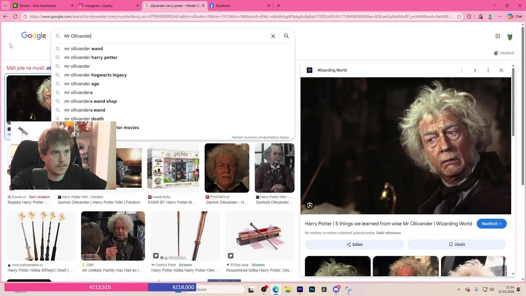Close the Wizarding World preview panel

click(501, 70)
